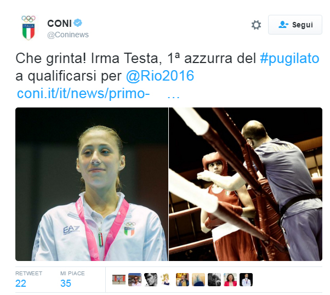Open the CONI profile logo avatar
This screenshot has width=330, height=295.
tap(29, 27)
